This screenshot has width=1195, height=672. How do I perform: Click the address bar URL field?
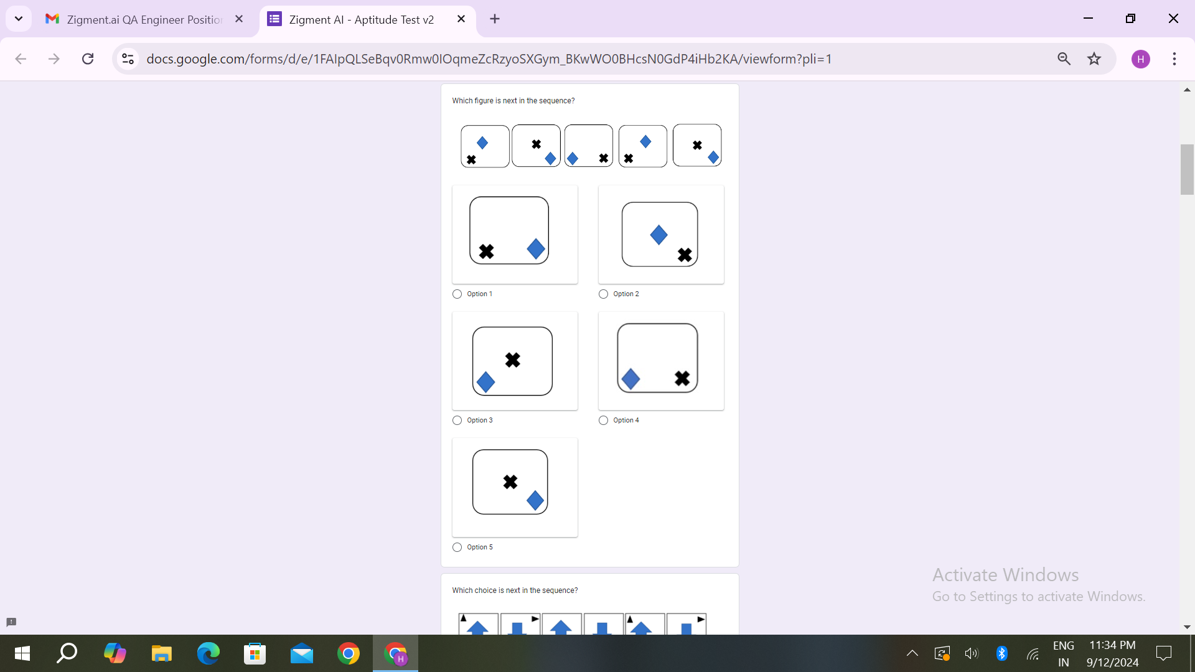click(489, 58)
